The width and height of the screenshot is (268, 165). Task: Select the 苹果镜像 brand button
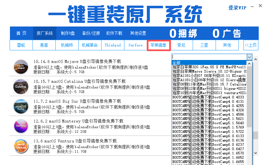[x=159, y=45]
